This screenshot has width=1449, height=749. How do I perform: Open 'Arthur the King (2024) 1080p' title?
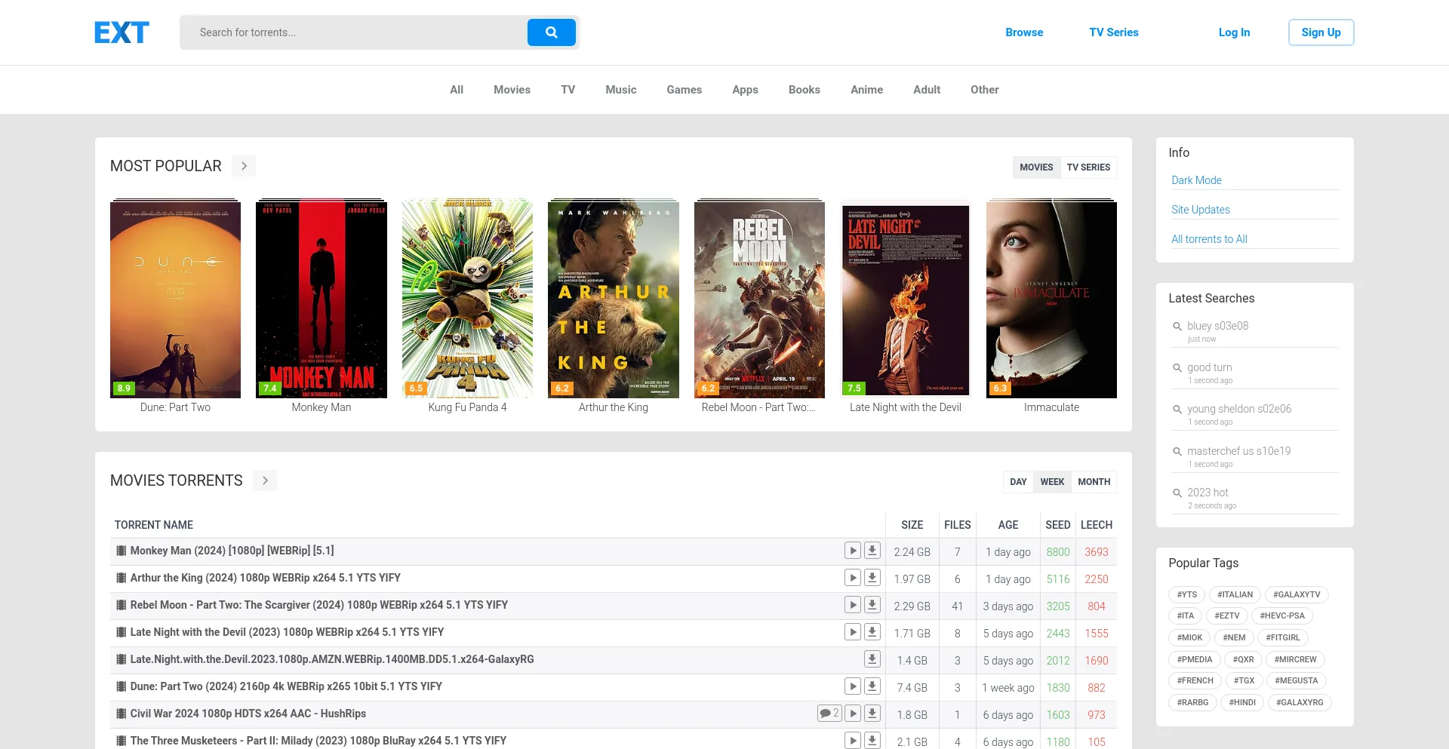pos(265,578)
